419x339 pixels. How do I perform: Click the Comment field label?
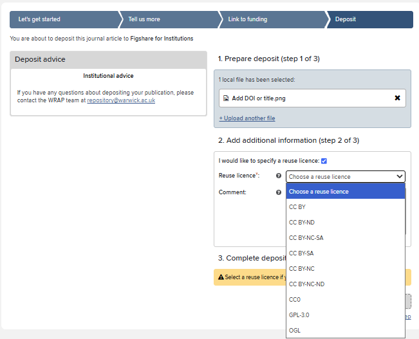[232, 192]
